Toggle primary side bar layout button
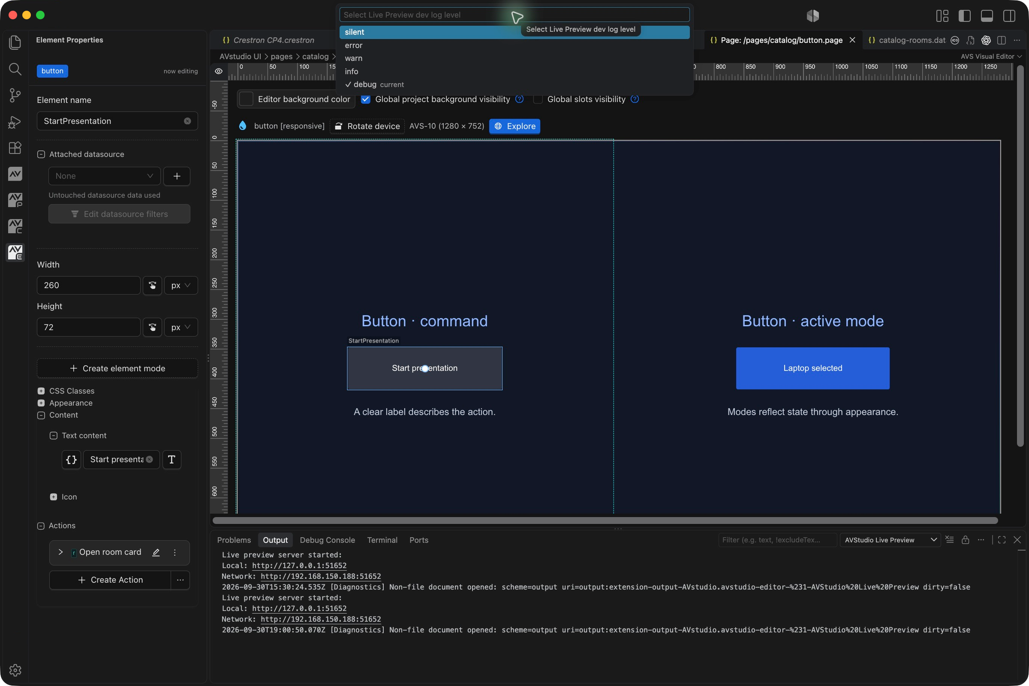1029x686 pixels. pos(964,16)
